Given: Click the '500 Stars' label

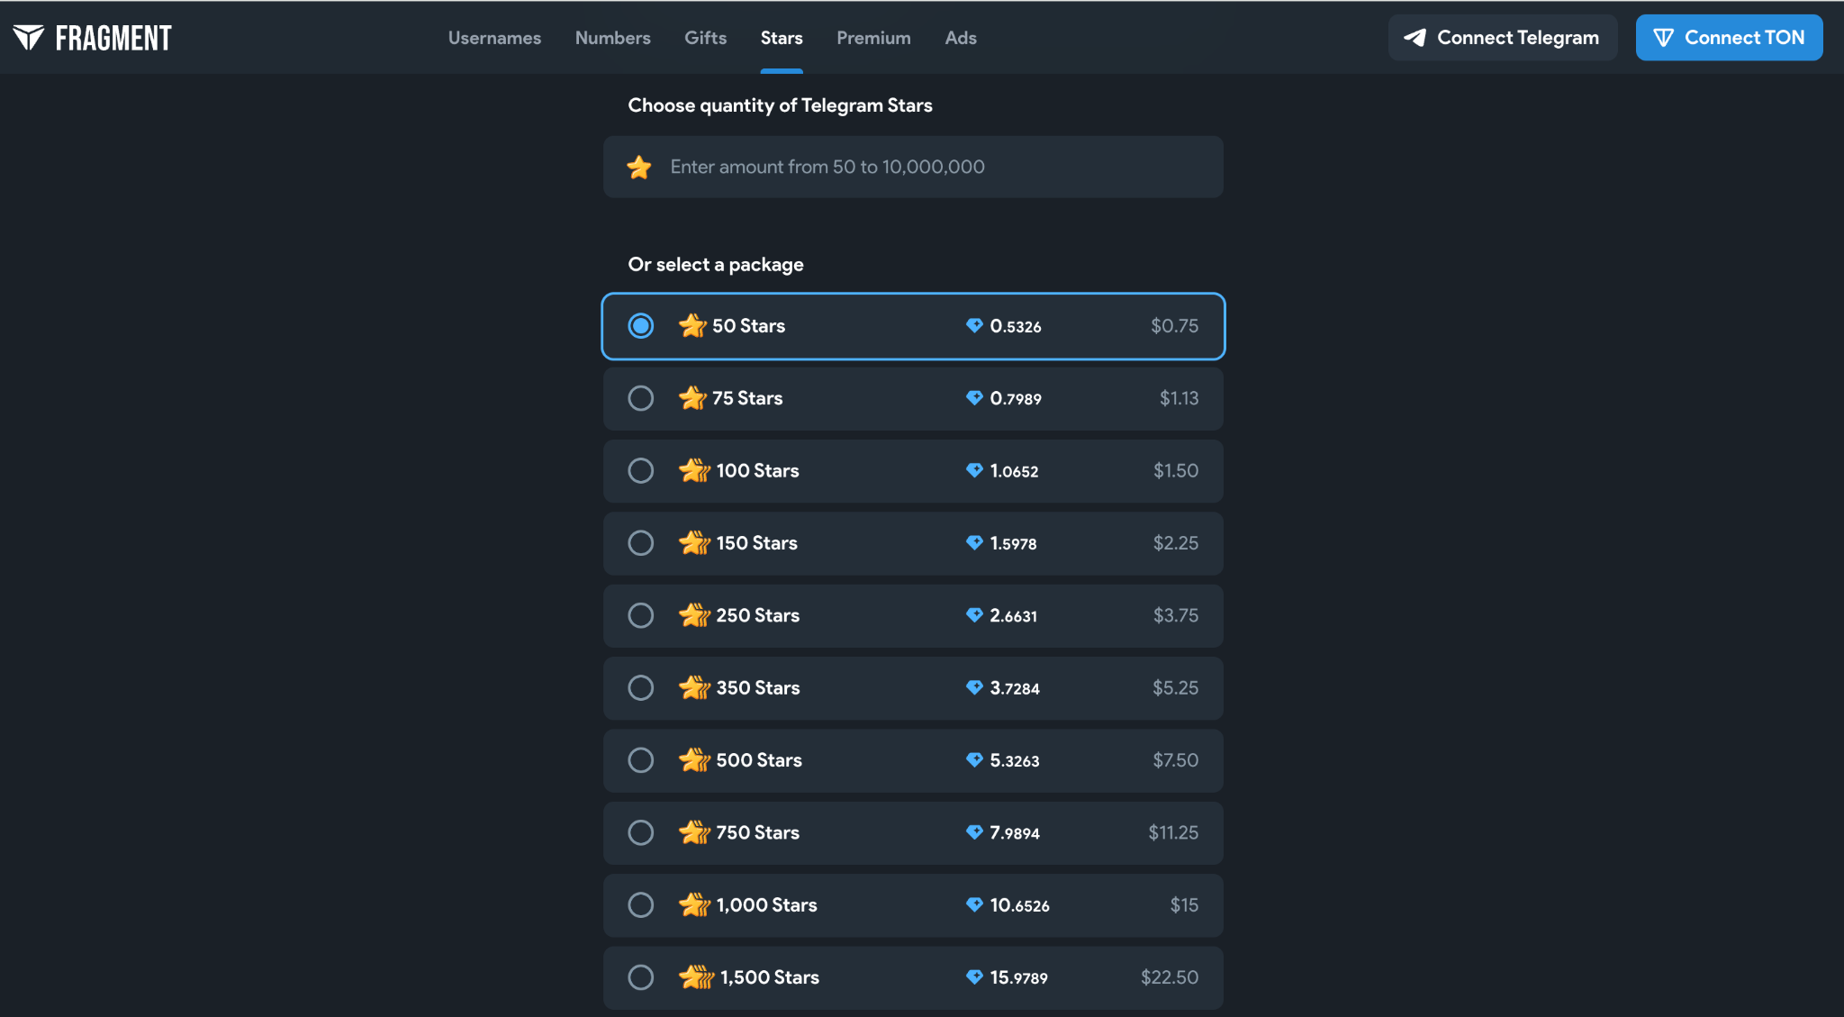Looking at the screenshot, I should pos(759,759).
